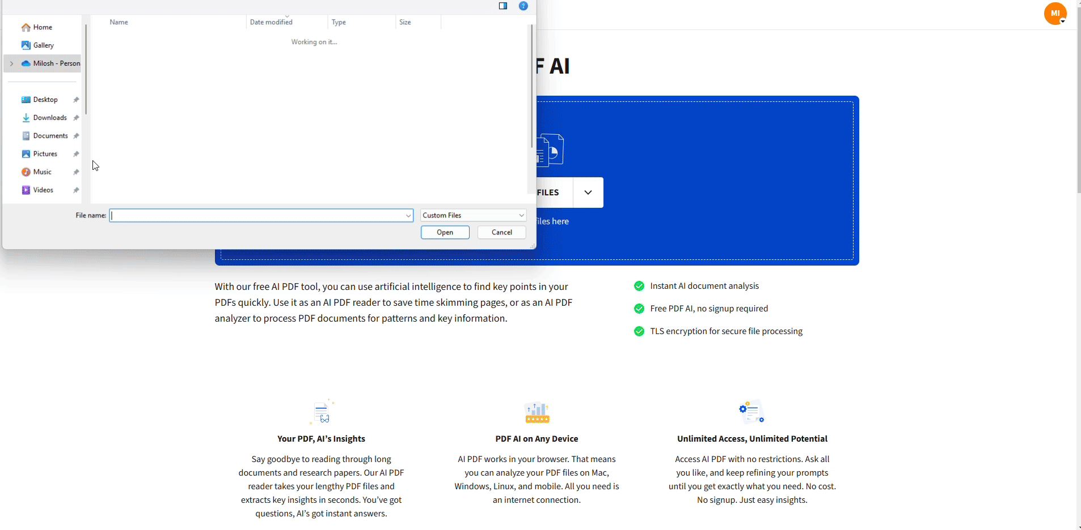Sort files by Date modified

(272, 22)
